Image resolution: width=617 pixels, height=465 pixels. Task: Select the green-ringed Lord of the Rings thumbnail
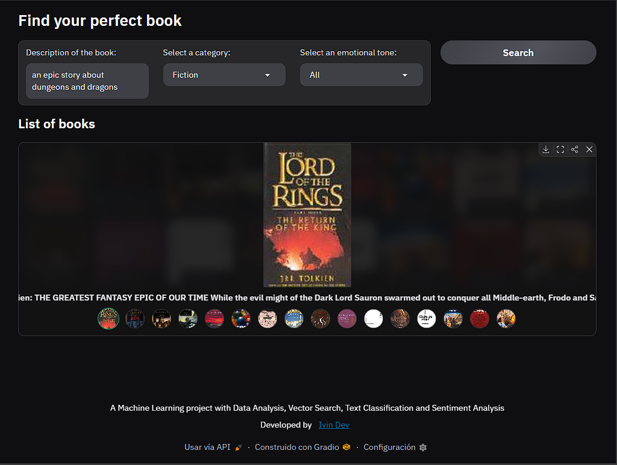tap(108, 319)
